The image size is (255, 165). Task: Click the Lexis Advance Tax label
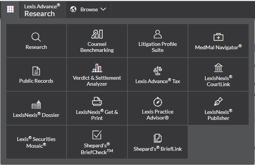tap(158, 81)
